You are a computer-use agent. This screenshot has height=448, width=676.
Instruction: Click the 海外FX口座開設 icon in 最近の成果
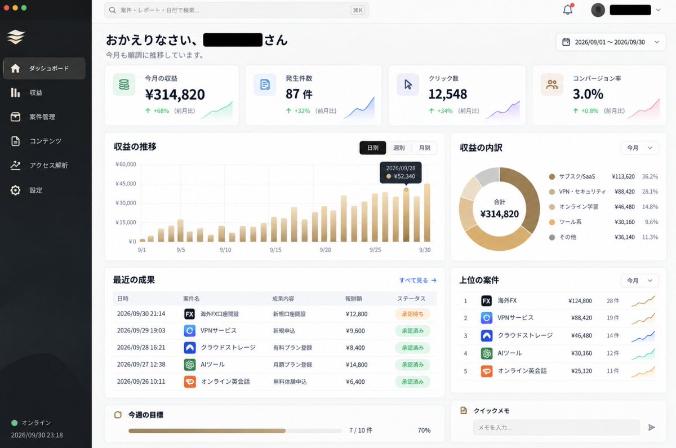pyautogui.click(x=190, y=314)
